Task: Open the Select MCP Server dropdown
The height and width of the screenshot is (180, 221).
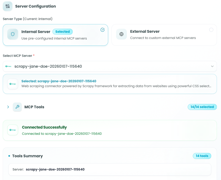Action: click(110, 66)
